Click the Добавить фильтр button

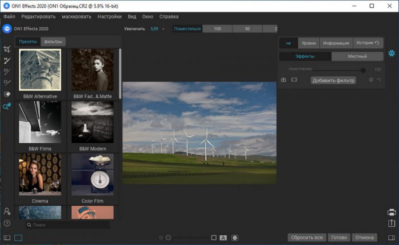pyautogui.click(x=333, y=80)
